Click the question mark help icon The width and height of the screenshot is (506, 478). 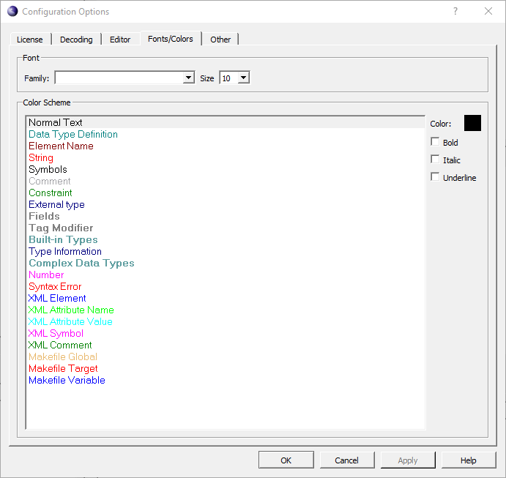click(x=455, y=12)
